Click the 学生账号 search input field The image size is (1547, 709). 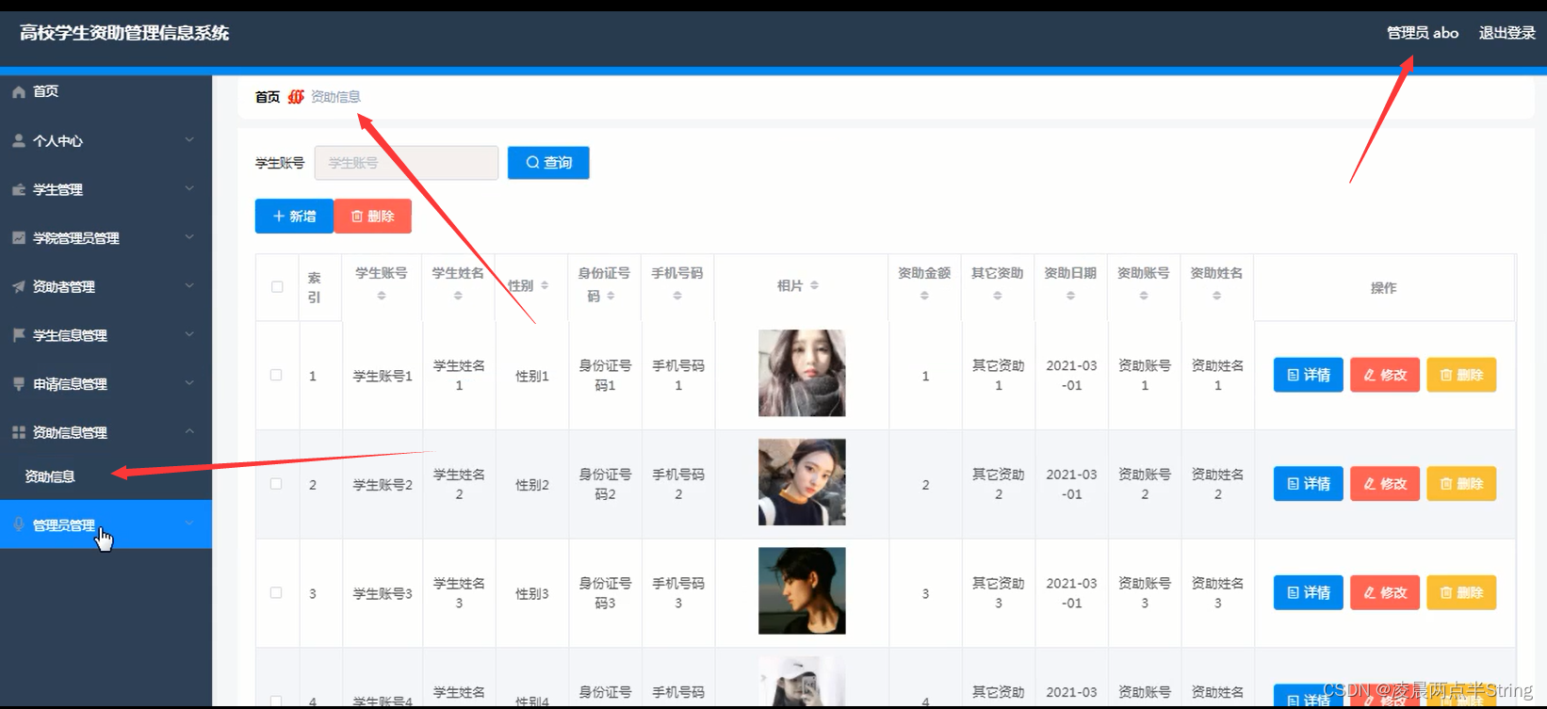[406, 163]
